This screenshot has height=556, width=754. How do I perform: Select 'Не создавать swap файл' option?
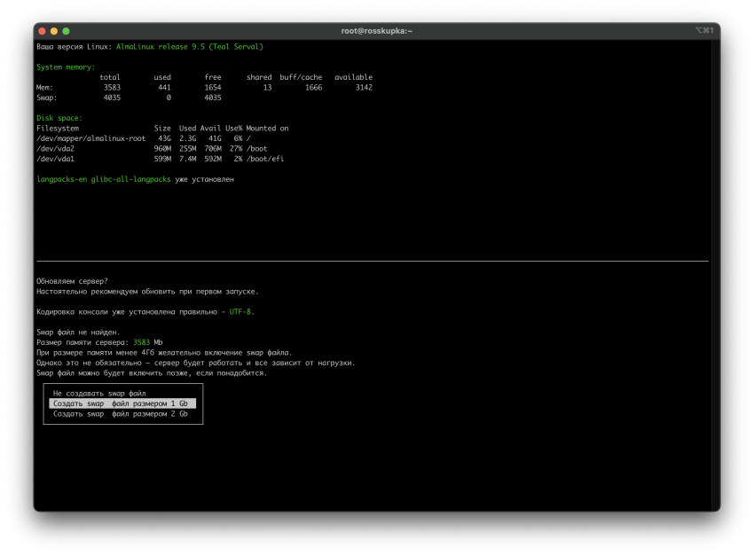(99, 393)
